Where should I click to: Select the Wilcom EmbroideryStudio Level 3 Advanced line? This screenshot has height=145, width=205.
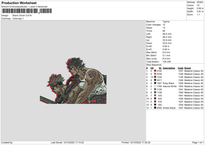[x=24, y=7]
